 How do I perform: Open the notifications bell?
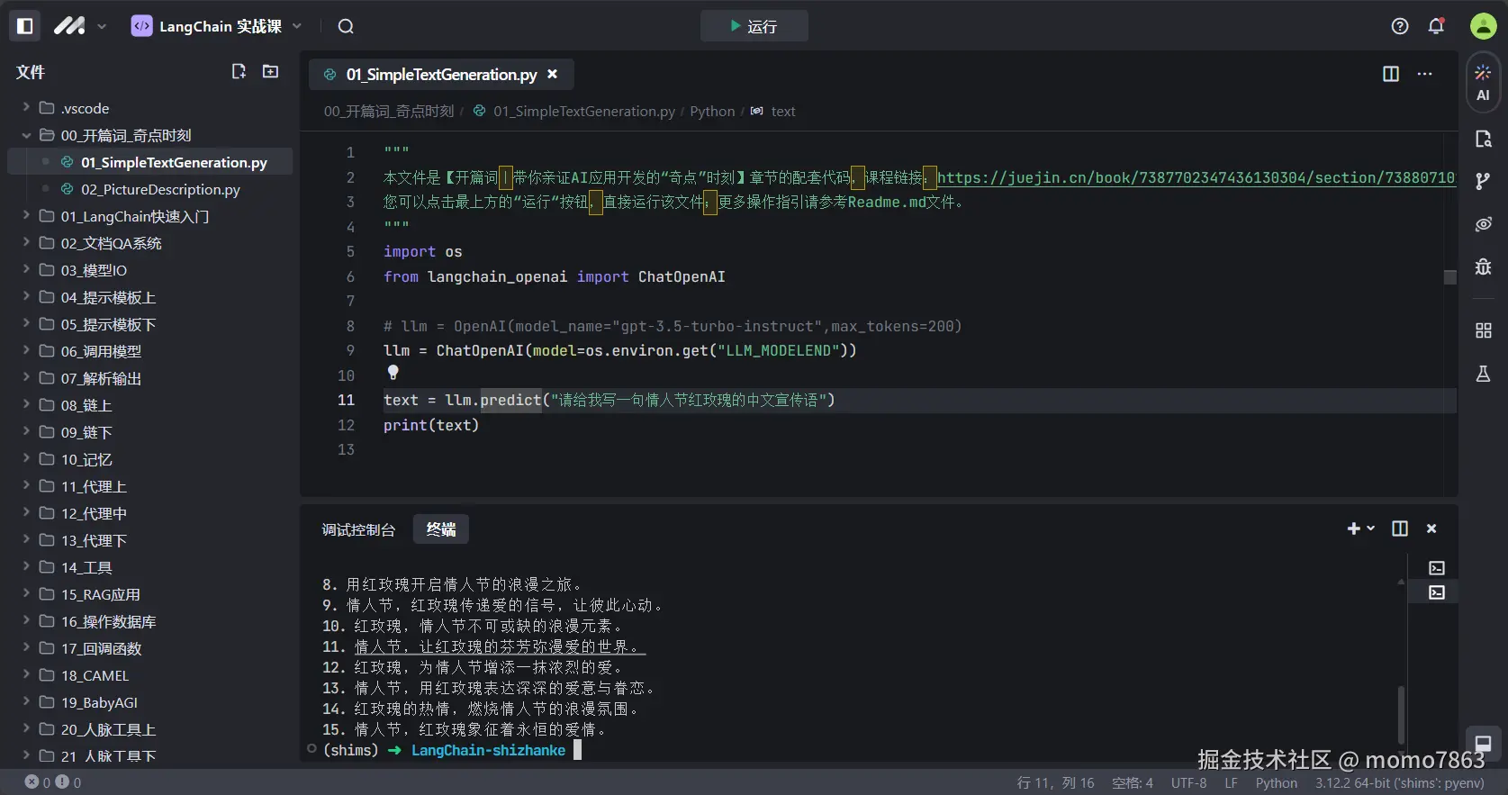tap(1436, 26)
